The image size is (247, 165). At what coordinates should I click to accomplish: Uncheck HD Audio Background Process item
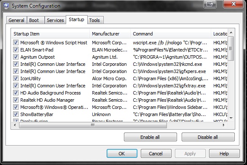[x=16, y=93]
